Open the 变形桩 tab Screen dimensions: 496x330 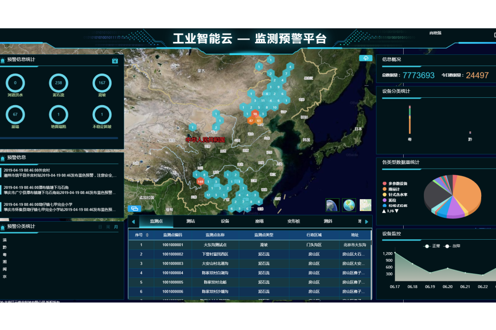click(x=293, y=221)
